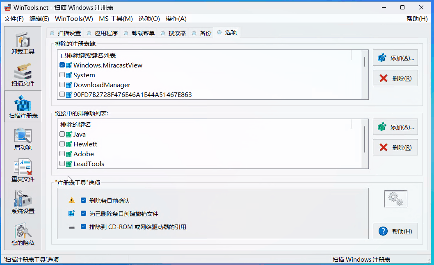Open the 系统设置 sidebar tool
434x265 pixels.
pyautogui.click(x=23, y=202)
